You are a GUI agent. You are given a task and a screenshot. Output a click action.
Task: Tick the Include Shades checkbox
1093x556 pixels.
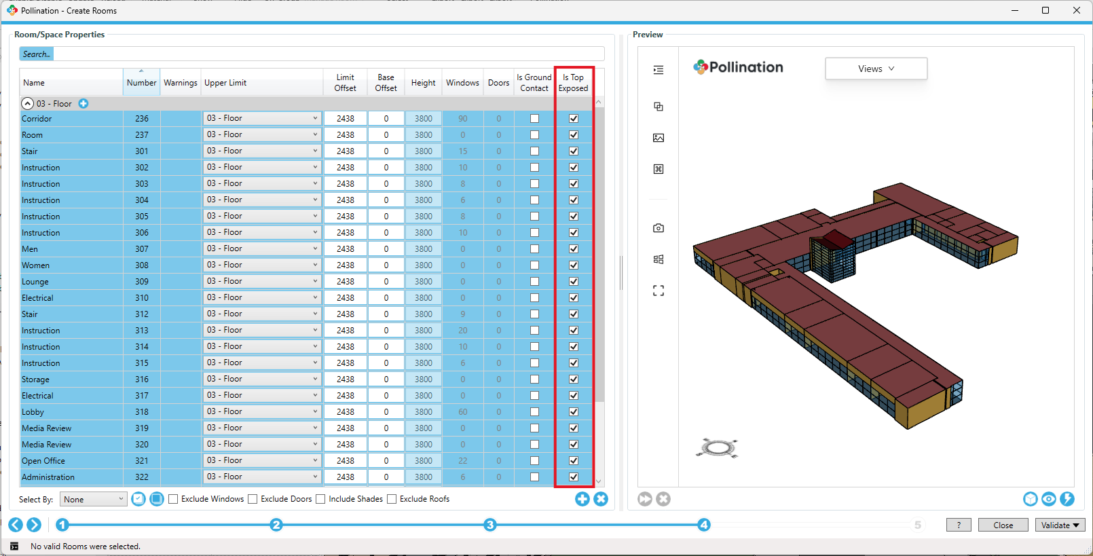(321, 499)
